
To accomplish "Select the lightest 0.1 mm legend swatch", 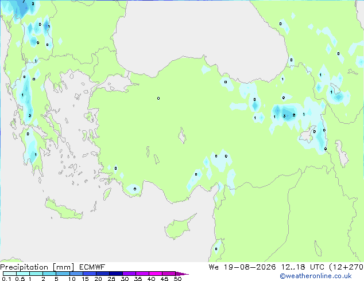I will (10, 274).
